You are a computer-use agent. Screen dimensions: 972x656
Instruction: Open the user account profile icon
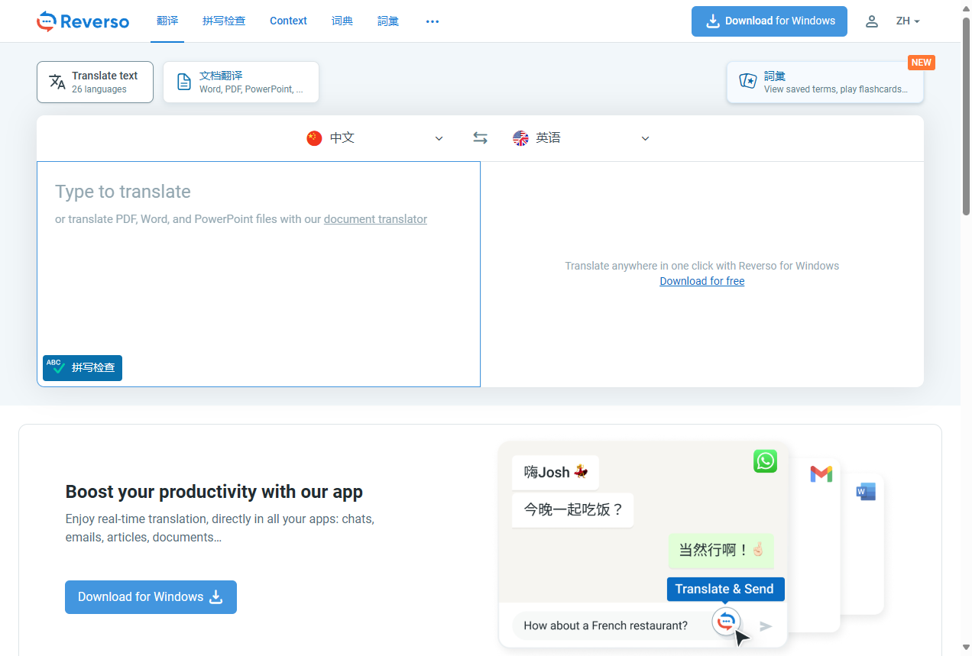(x=871, y=21)
